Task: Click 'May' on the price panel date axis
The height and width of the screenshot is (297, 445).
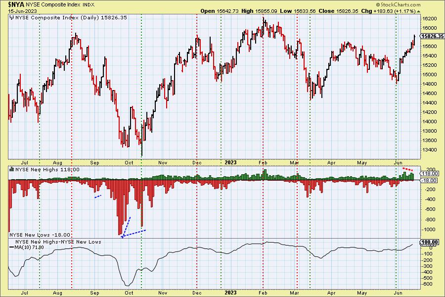Action: (x=362, y=163)
